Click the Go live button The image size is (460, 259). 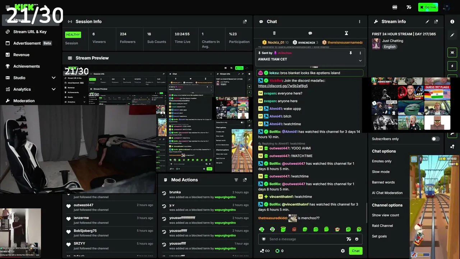pyautogui.click(x=428, y=7)
